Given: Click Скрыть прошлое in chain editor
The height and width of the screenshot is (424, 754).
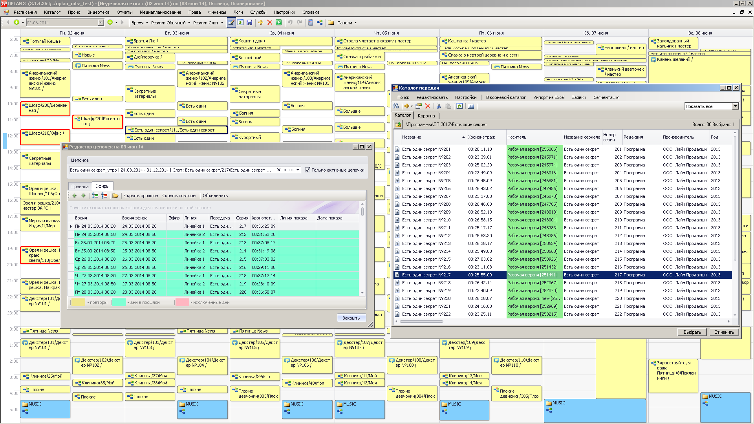Looking at the screenshot, I should (x=141, y=196).
